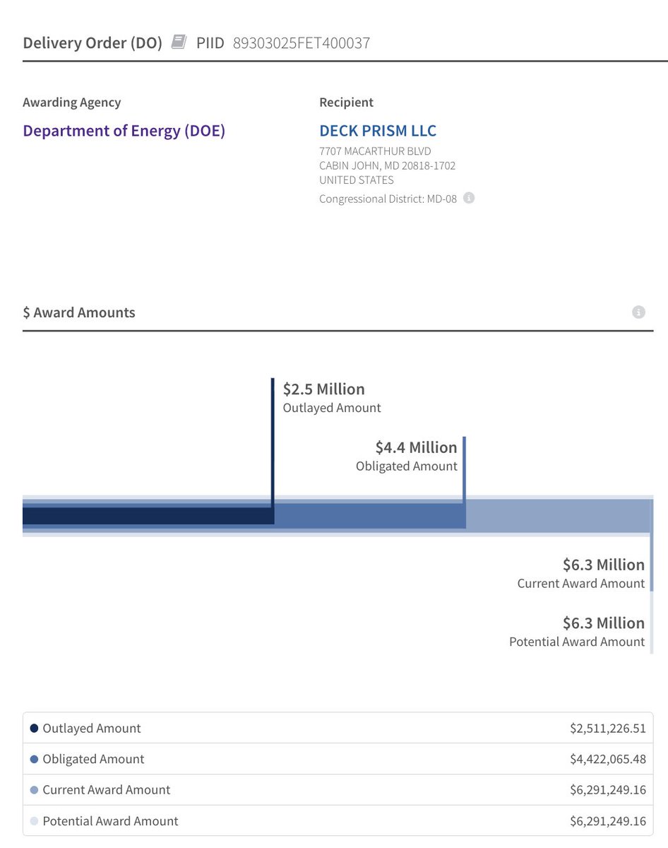Click the medium-blue obligated bar segment

[369, 516]
